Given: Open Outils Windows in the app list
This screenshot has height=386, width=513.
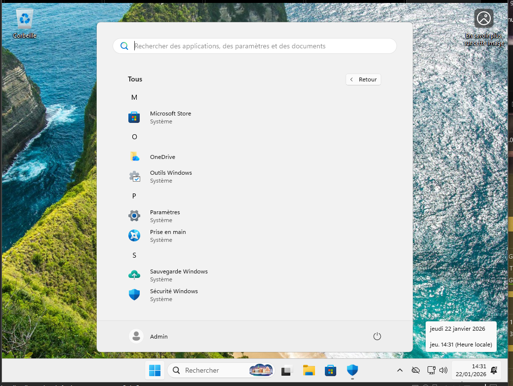Looking at the screenshot, I should 170,176.
